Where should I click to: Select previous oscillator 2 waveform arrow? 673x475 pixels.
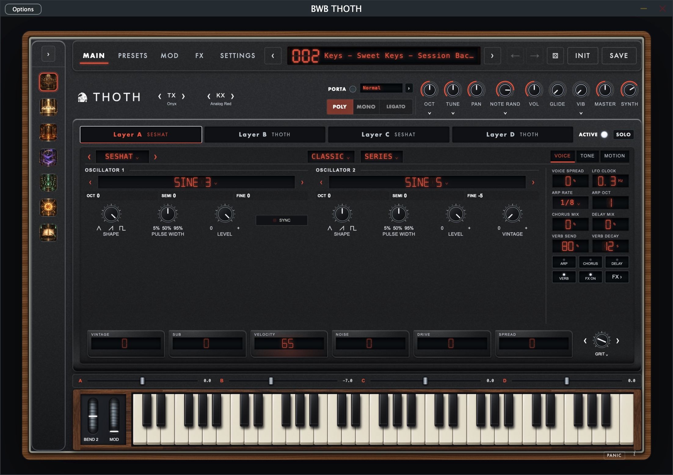pos(321,182)
